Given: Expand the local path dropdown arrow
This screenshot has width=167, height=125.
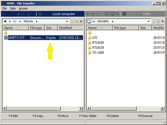Looking at the screenshot, I should tap(67, 21).
